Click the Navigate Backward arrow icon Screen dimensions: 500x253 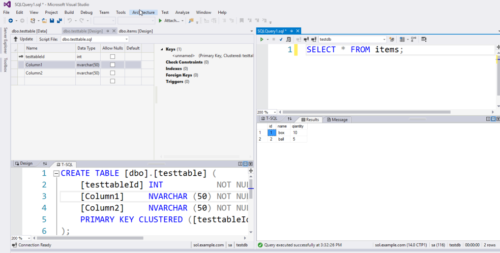10,21
